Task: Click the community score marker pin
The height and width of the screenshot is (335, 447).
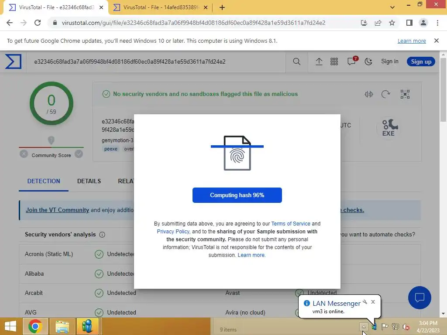Action: [x=51, y=140]
